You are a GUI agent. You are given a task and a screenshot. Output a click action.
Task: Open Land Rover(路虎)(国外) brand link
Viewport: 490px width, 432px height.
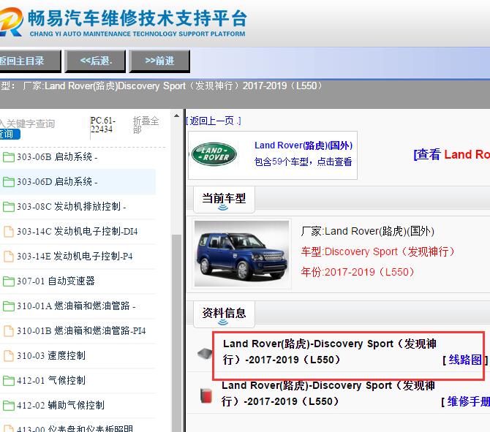[304, 145]
